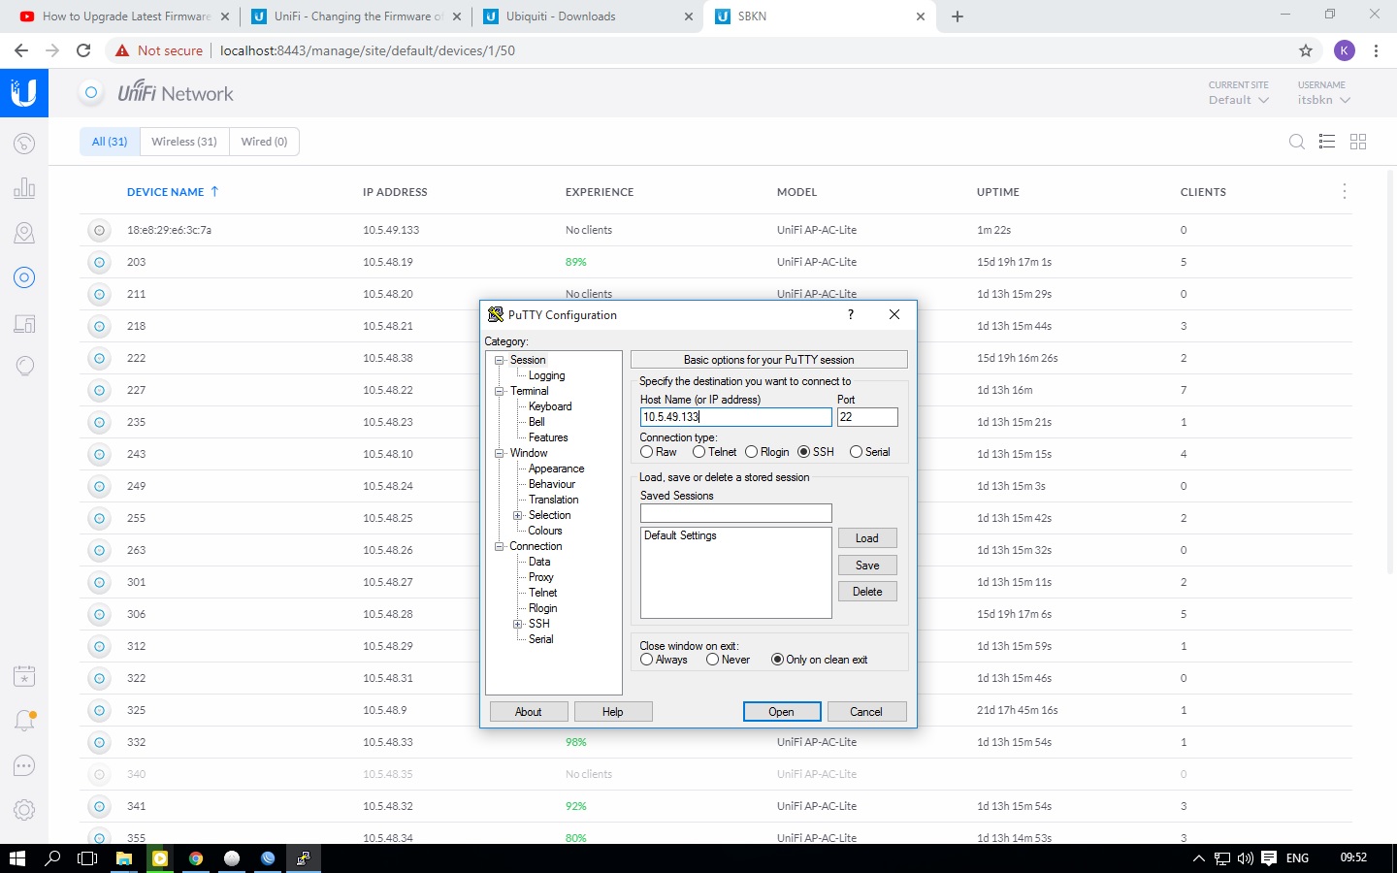Screen dimensions: 1397x873
Task: Click the About button in PuTTY
Action: point(529,712)
